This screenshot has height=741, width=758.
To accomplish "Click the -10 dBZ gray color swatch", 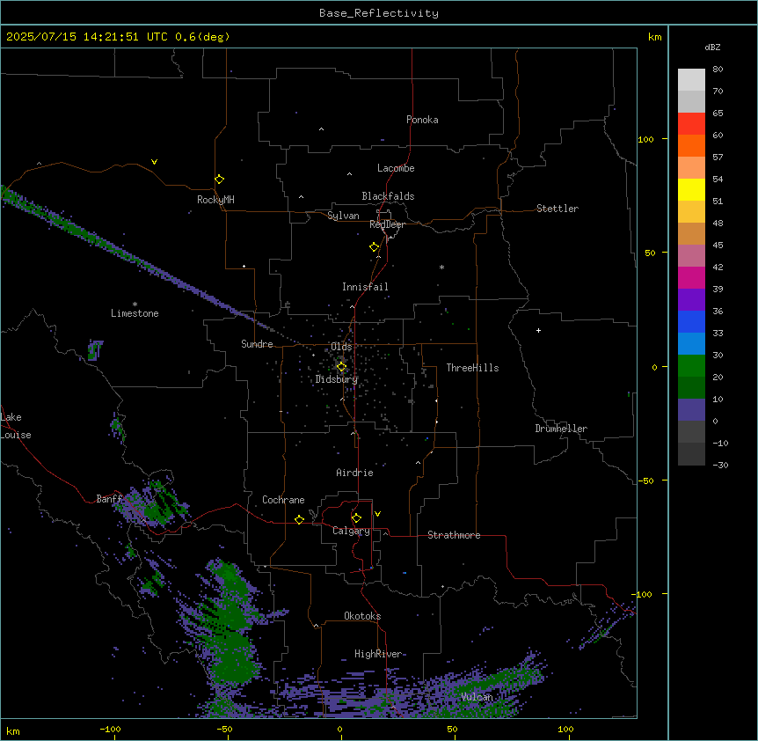I will tap(691, 454).
